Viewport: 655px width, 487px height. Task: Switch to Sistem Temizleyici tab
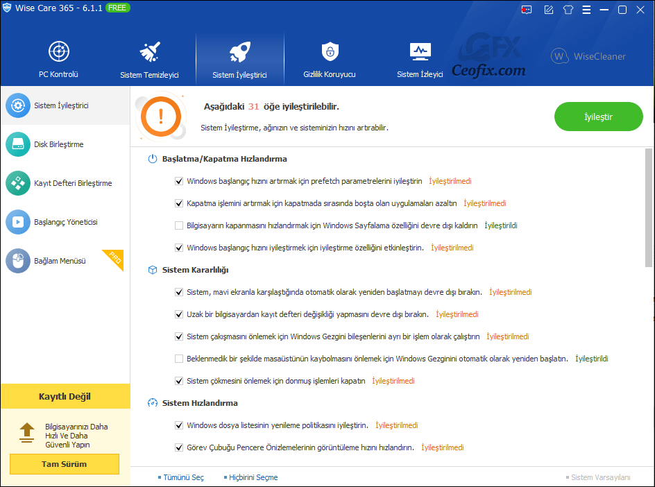click(x=150, y=59)
